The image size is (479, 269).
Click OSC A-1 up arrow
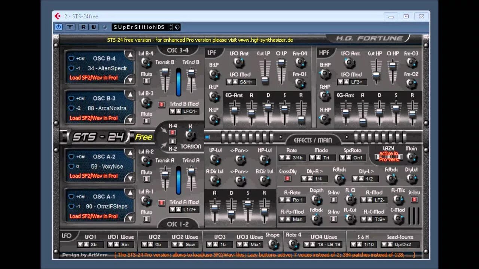[x=130, y=194]
